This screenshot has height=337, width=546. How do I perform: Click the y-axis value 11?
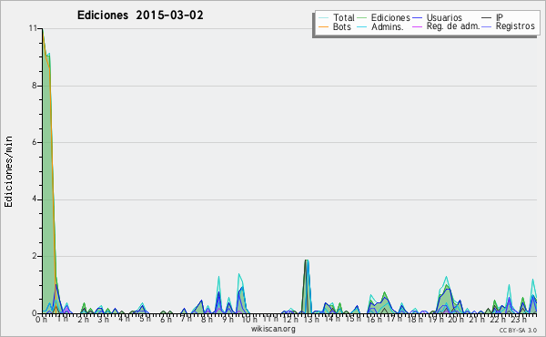coord(33,28)
